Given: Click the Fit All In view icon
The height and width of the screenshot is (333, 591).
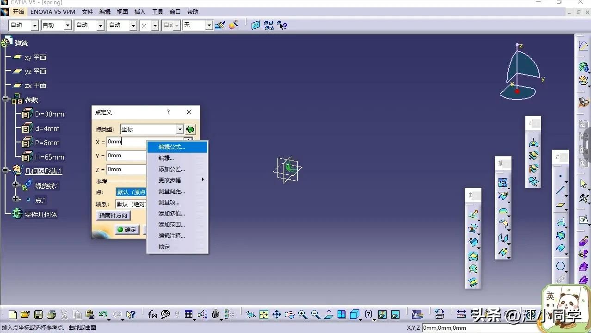Looking at the screenshot, I should pyautogui.click(x=264, y=314).
